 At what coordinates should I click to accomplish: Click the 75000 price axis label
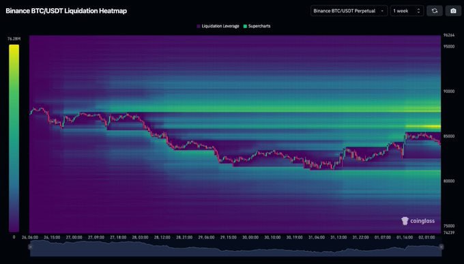click(x=448, y=226)
